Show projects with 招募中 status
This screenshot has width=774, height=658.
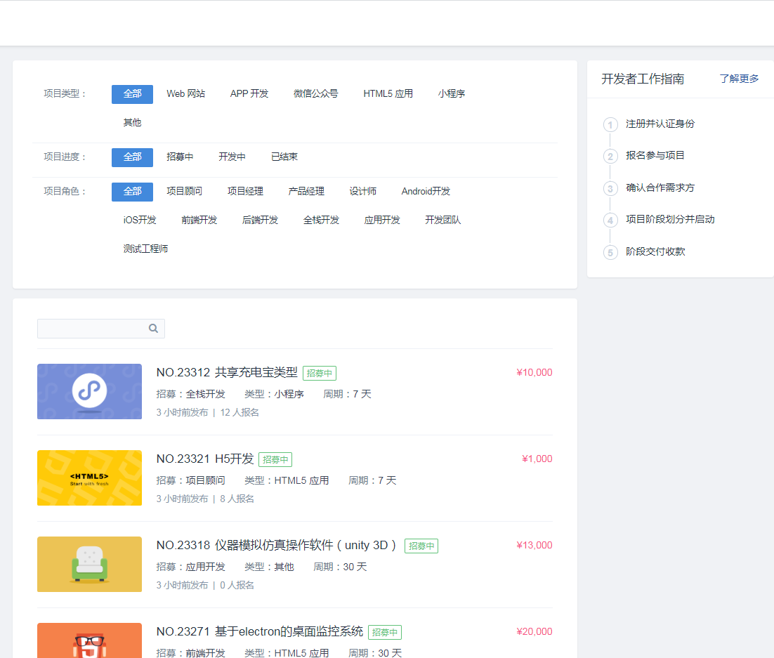coord(180,157)
